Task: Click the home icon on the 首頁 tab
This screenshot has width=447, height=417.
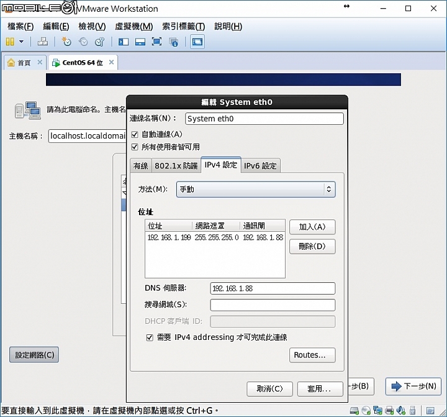Action: coord(11,63)
